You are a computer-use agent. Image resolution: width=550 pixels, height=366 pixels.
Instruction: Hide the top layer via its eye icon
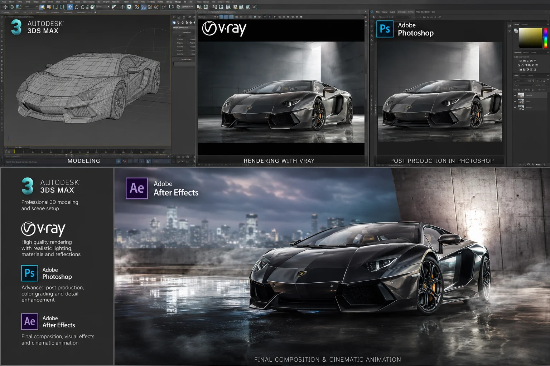pyautogui.click(x=515, y=95)
